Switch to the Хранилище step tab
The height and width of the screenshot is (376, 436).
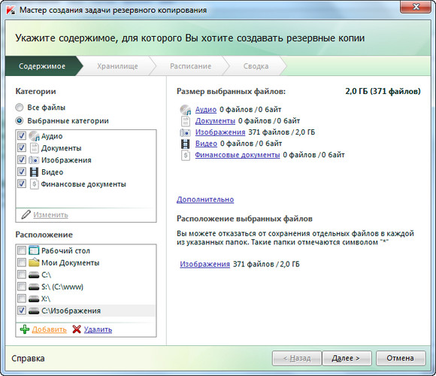point(117,66)
